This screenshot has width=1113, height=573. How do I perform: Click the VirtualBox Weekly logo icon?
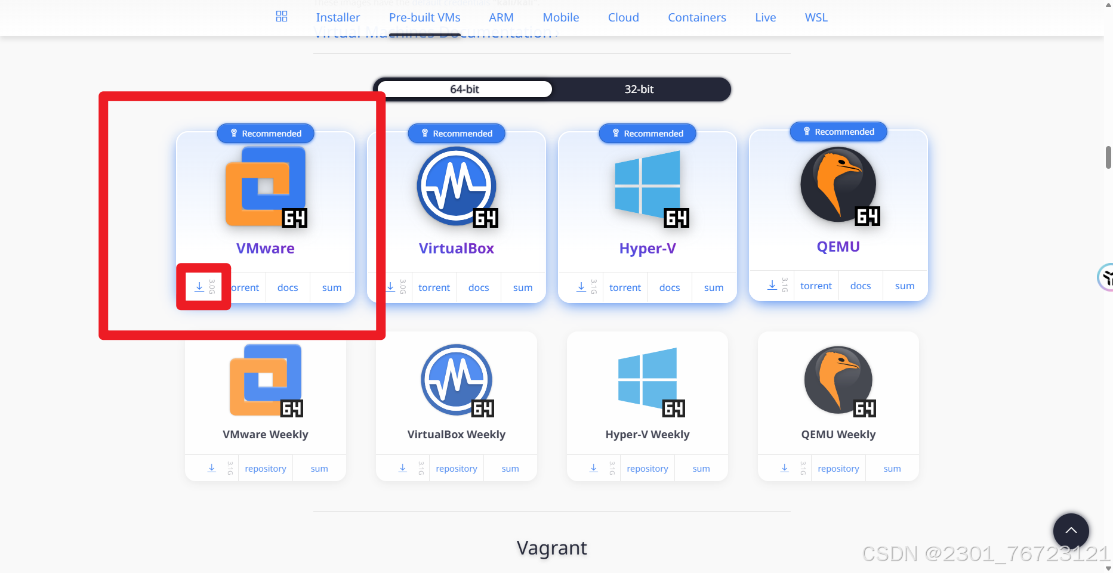[458, 381]
